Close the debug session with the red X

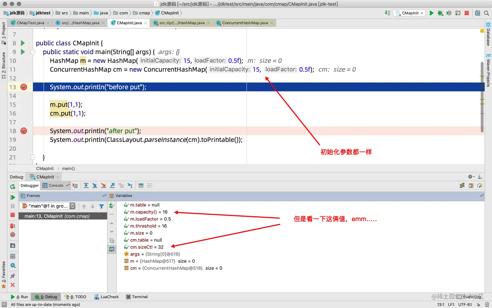coord(13,285)
